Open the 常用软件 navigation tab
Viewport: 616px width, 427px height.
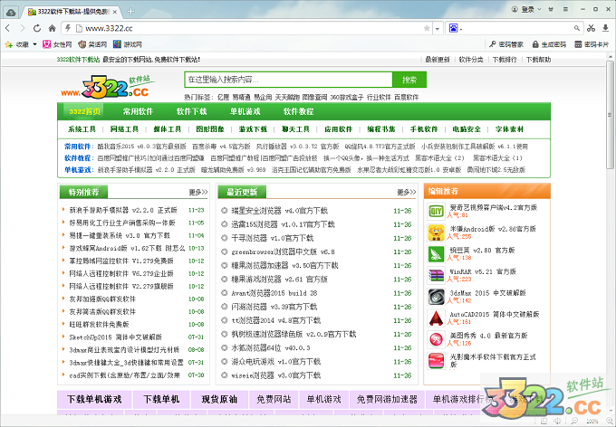138,111
